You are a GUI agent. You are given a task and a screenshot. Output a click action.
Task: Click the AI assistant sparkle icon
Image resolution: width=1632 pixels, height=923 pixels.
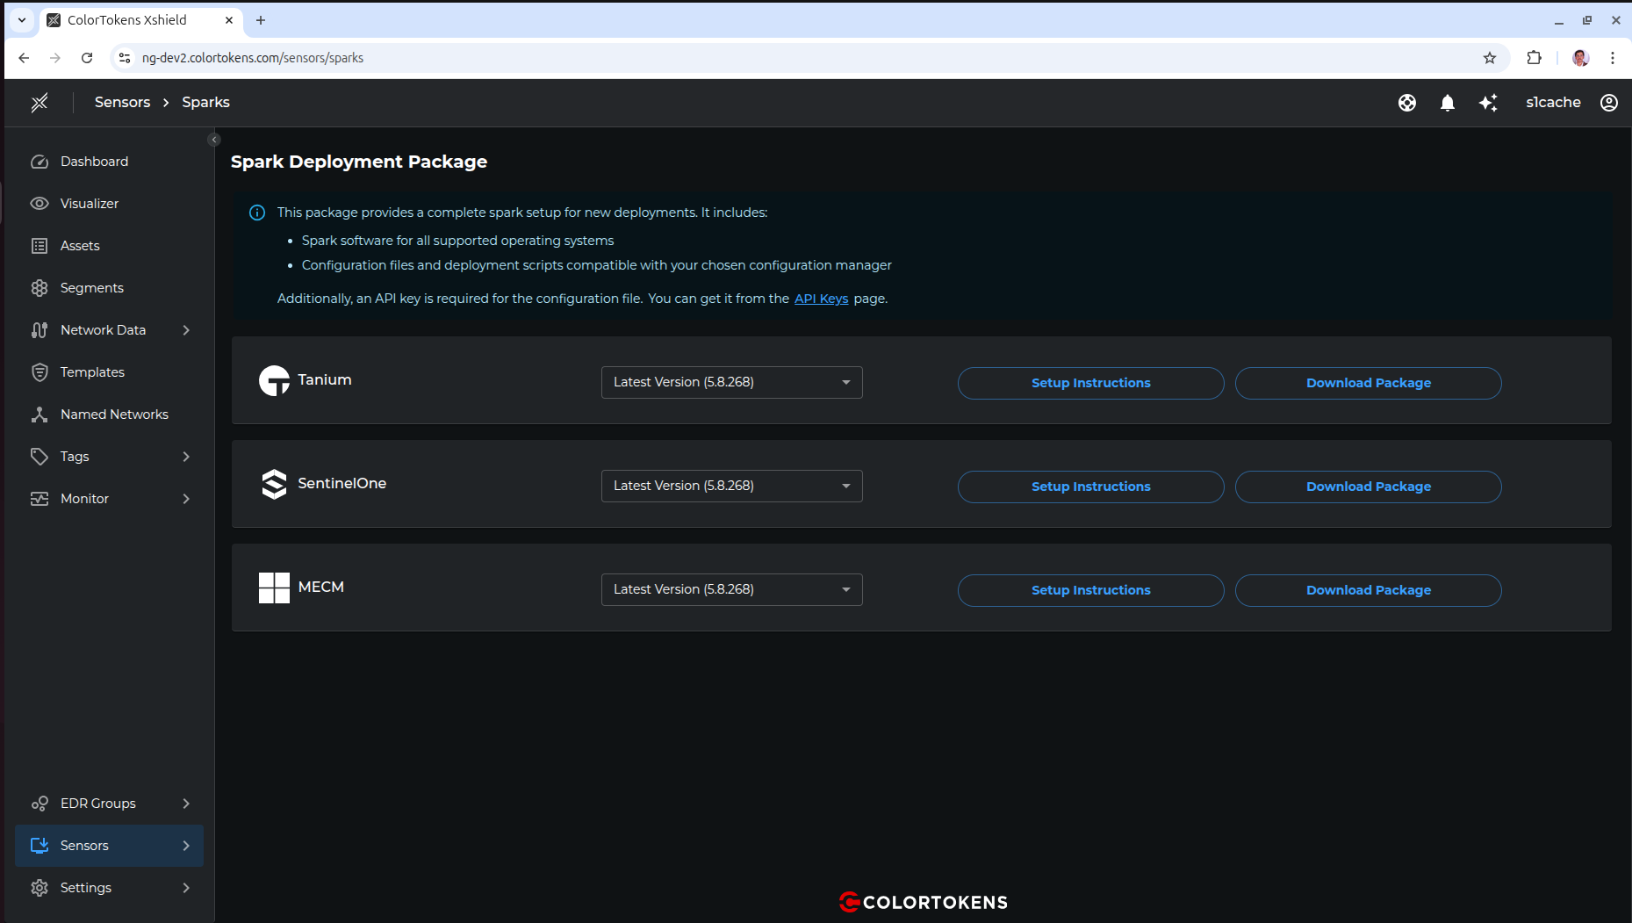(1489, 103)
